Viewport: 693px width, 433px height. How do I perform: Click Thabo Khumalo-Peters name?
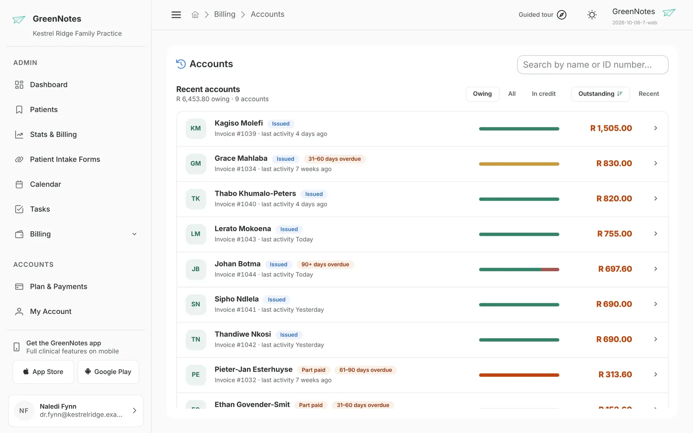click(256, 194)
